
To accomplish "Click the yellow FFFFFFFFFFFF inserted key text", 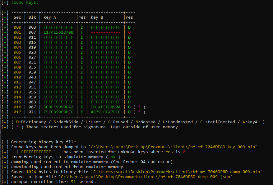I will (36, 152).
